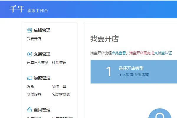Click the step number 1

tap(109, 71)
